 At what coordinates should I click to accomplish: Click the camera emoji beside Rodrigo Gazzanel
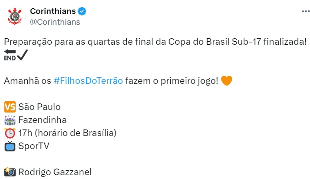[10, 172]
